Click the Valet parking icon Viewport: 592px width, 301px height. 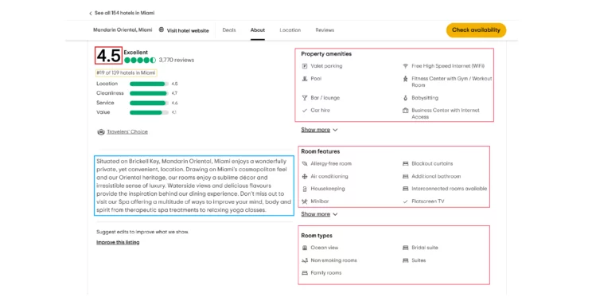pos(305,66)
